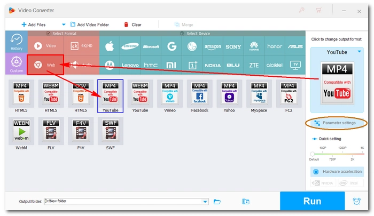Viewport: 374px width, 216px height.
Task: Choose BLU device category
Action: click(233, 65)
